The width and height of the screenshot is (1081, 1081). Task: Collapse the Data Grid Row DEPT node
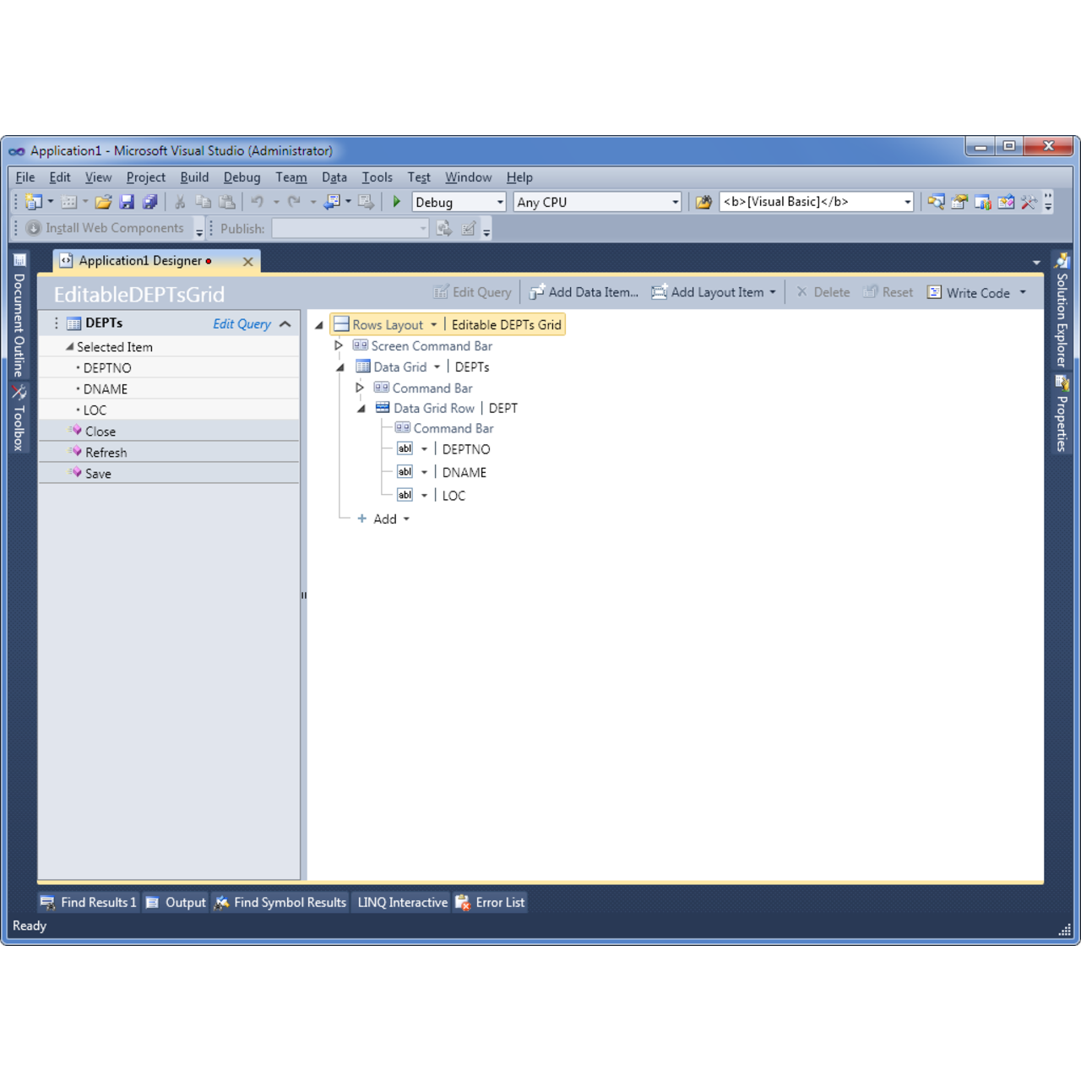(361, 409)
